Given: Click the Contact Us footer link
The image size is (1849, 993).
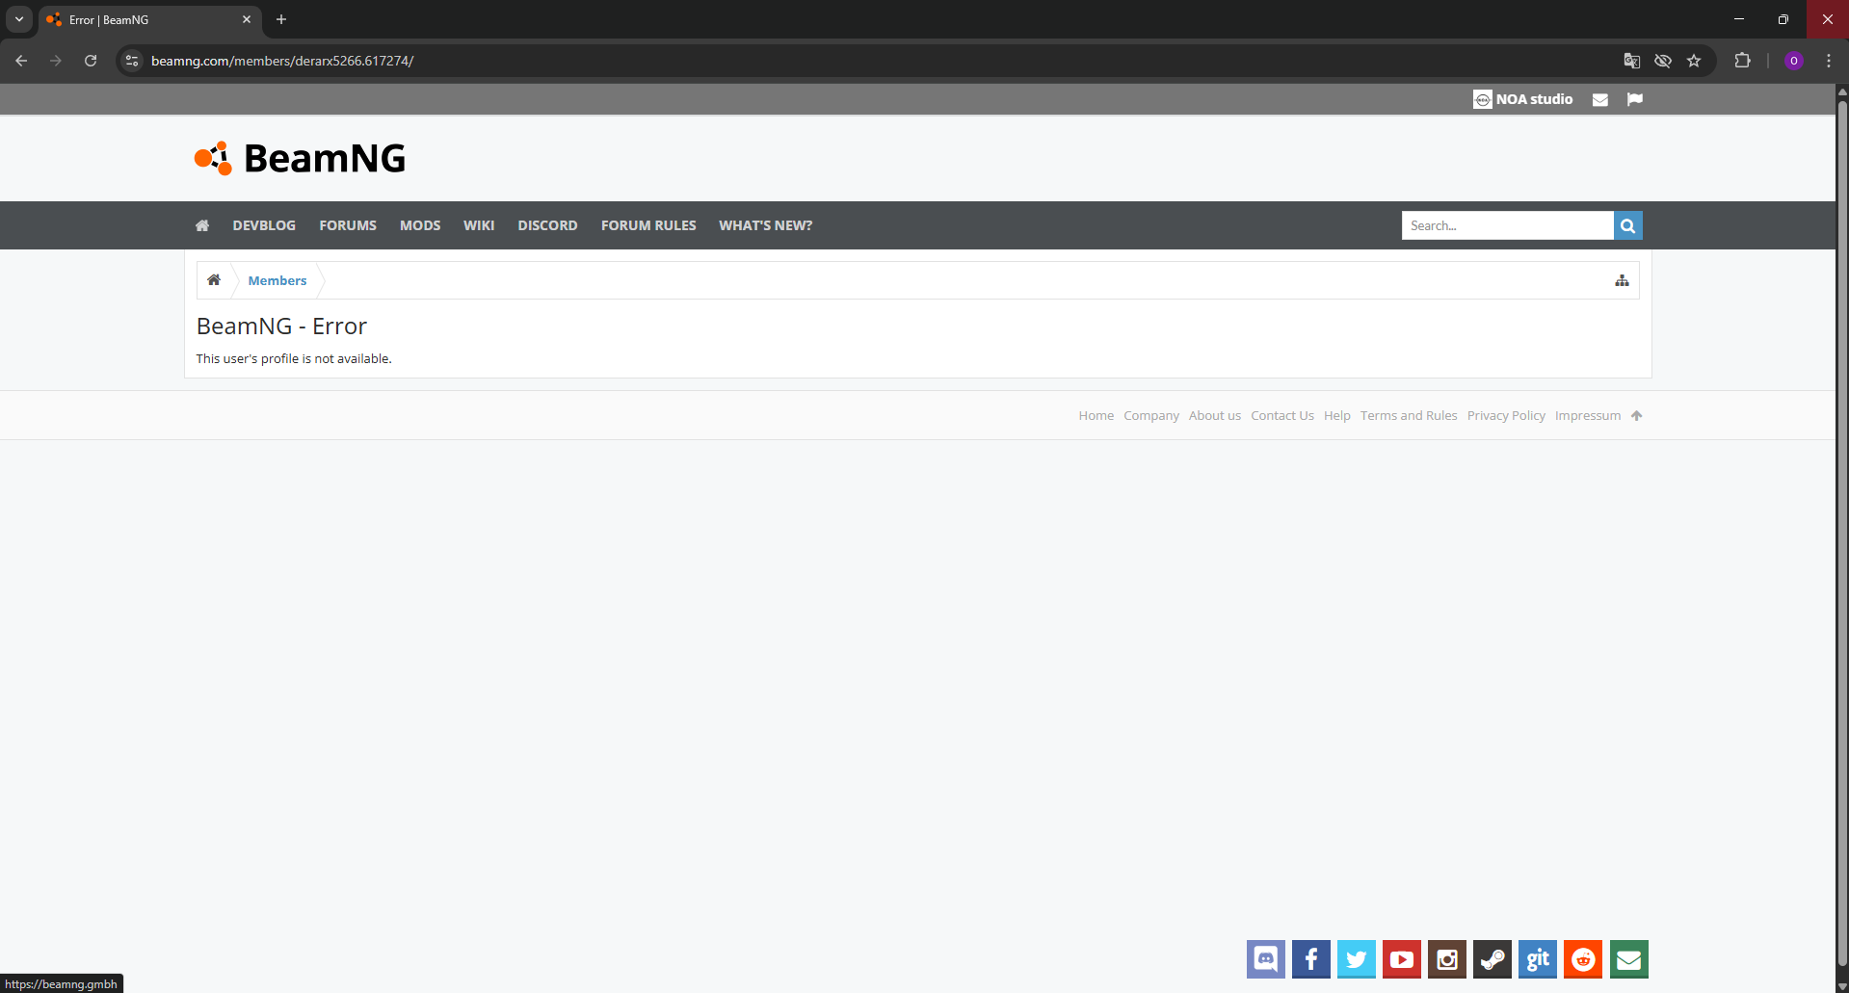Looking at the screenshot, I should (x=1281, y=416).
